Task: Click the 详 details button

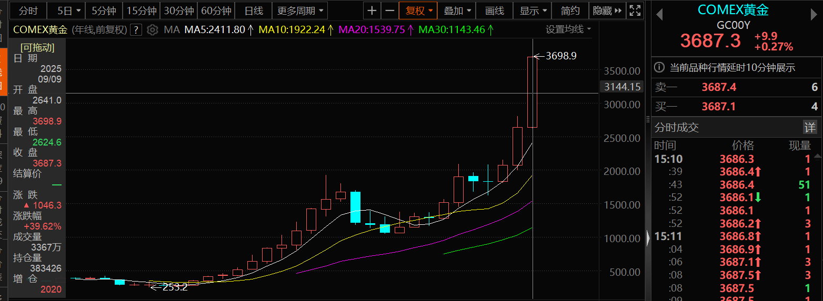Action: (x=809, y=127)
